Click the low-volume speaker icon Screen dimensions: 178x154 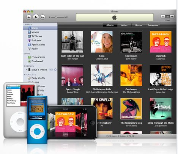tap(50, 17)
